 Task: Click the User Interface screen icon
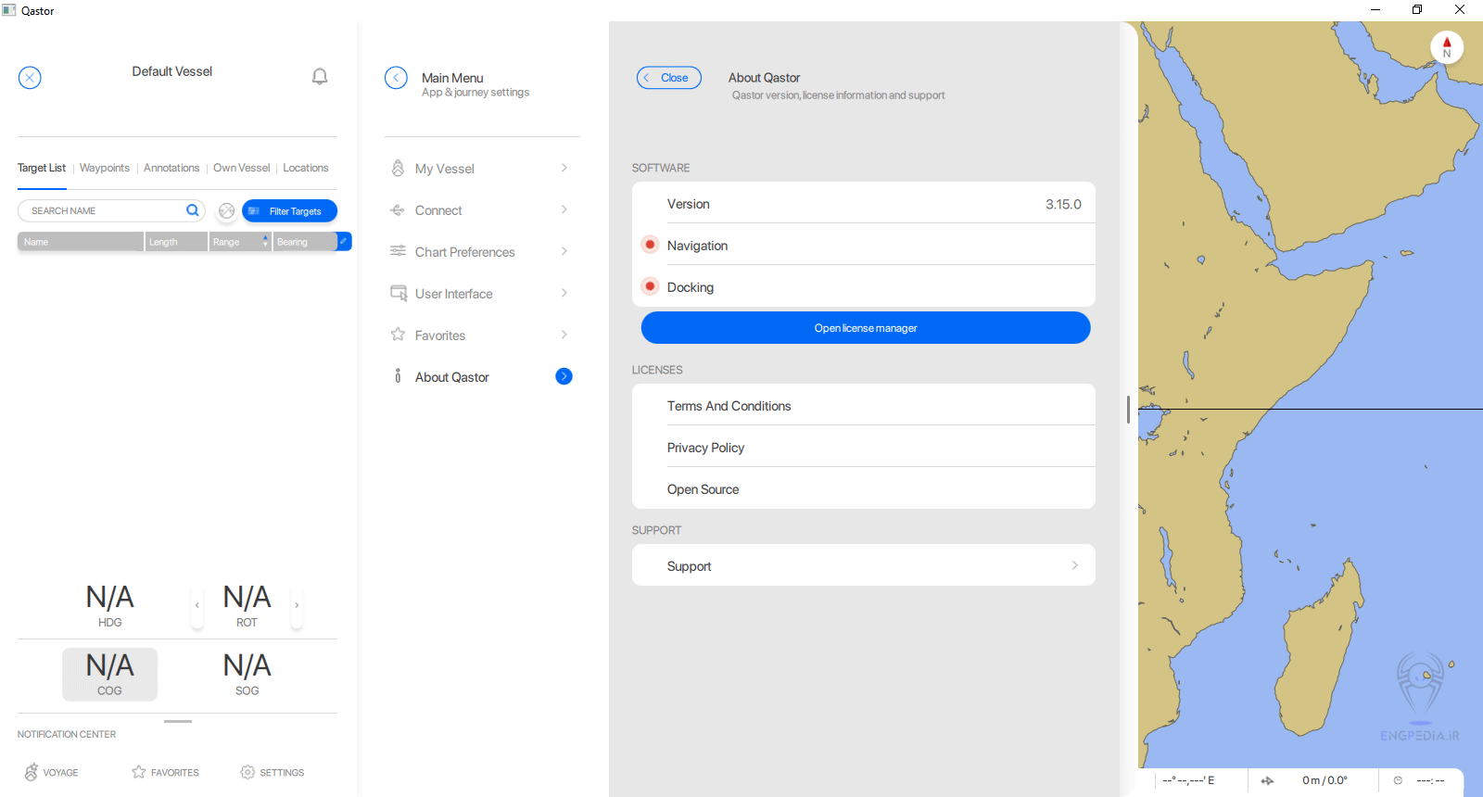pyautogui.click(x=399, y=293)
